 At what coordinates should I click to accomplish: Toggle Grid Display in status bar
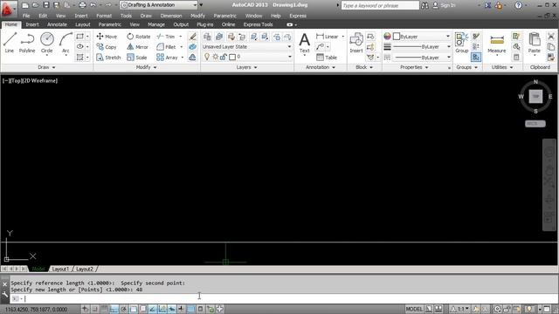(104, 309)
